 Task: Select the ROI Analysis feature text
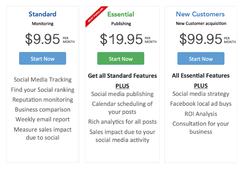point(201,114)
